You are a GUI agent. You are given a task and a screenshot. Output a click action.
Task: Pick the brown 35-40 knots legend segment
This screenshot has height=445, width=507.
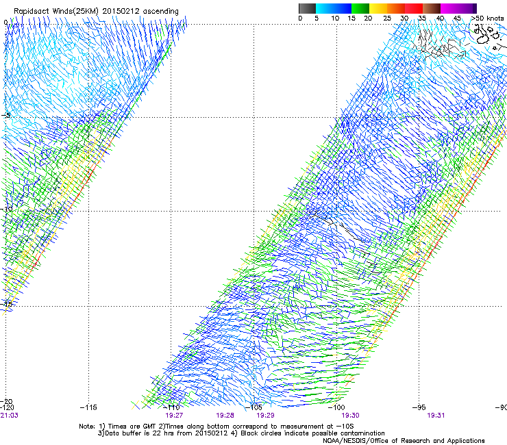click(x=432, y=8)
